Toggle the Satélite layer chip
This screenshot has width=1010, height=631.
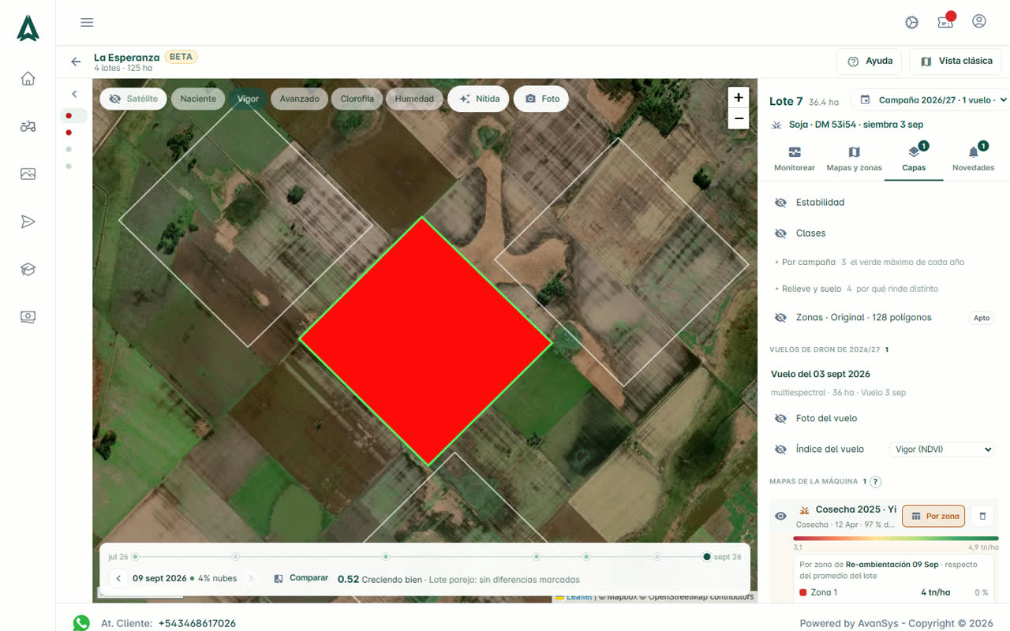pyautogui.click(x=133, y=99)
